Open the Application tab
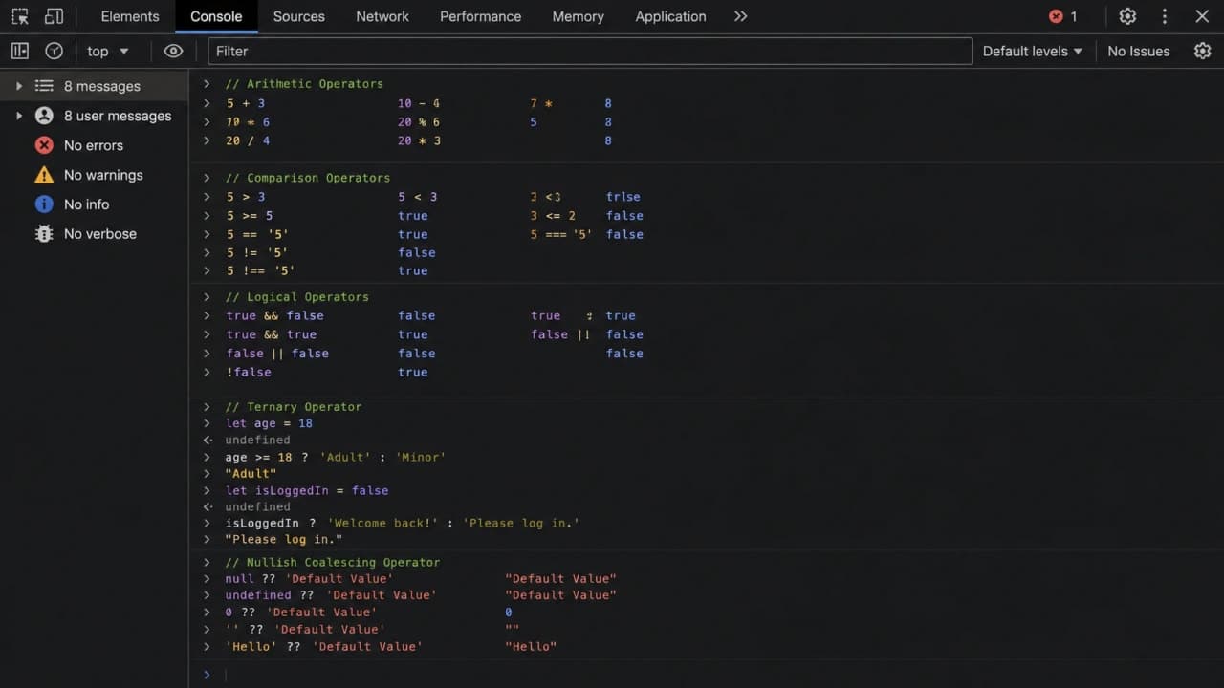This screenshot has width=1224, height=688. (670, 16)
